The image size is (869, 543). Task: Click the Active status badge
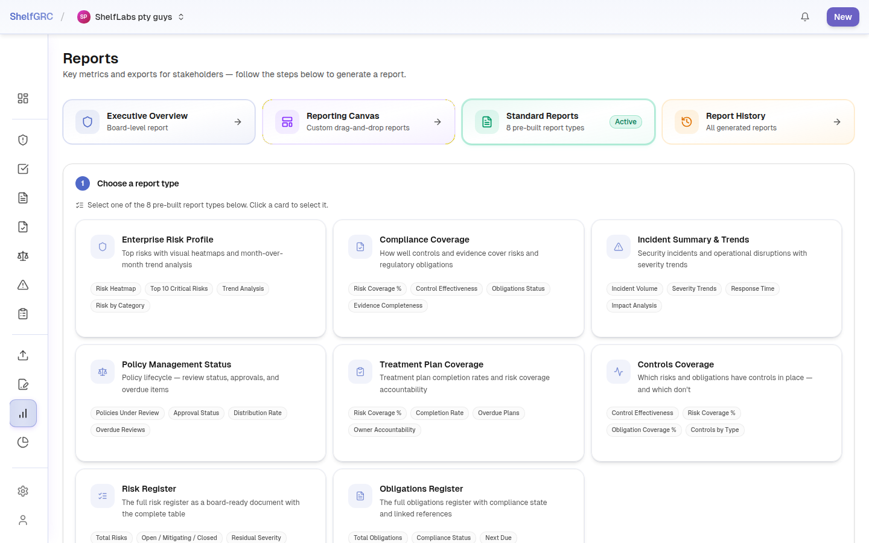click(x=626, y=122)
